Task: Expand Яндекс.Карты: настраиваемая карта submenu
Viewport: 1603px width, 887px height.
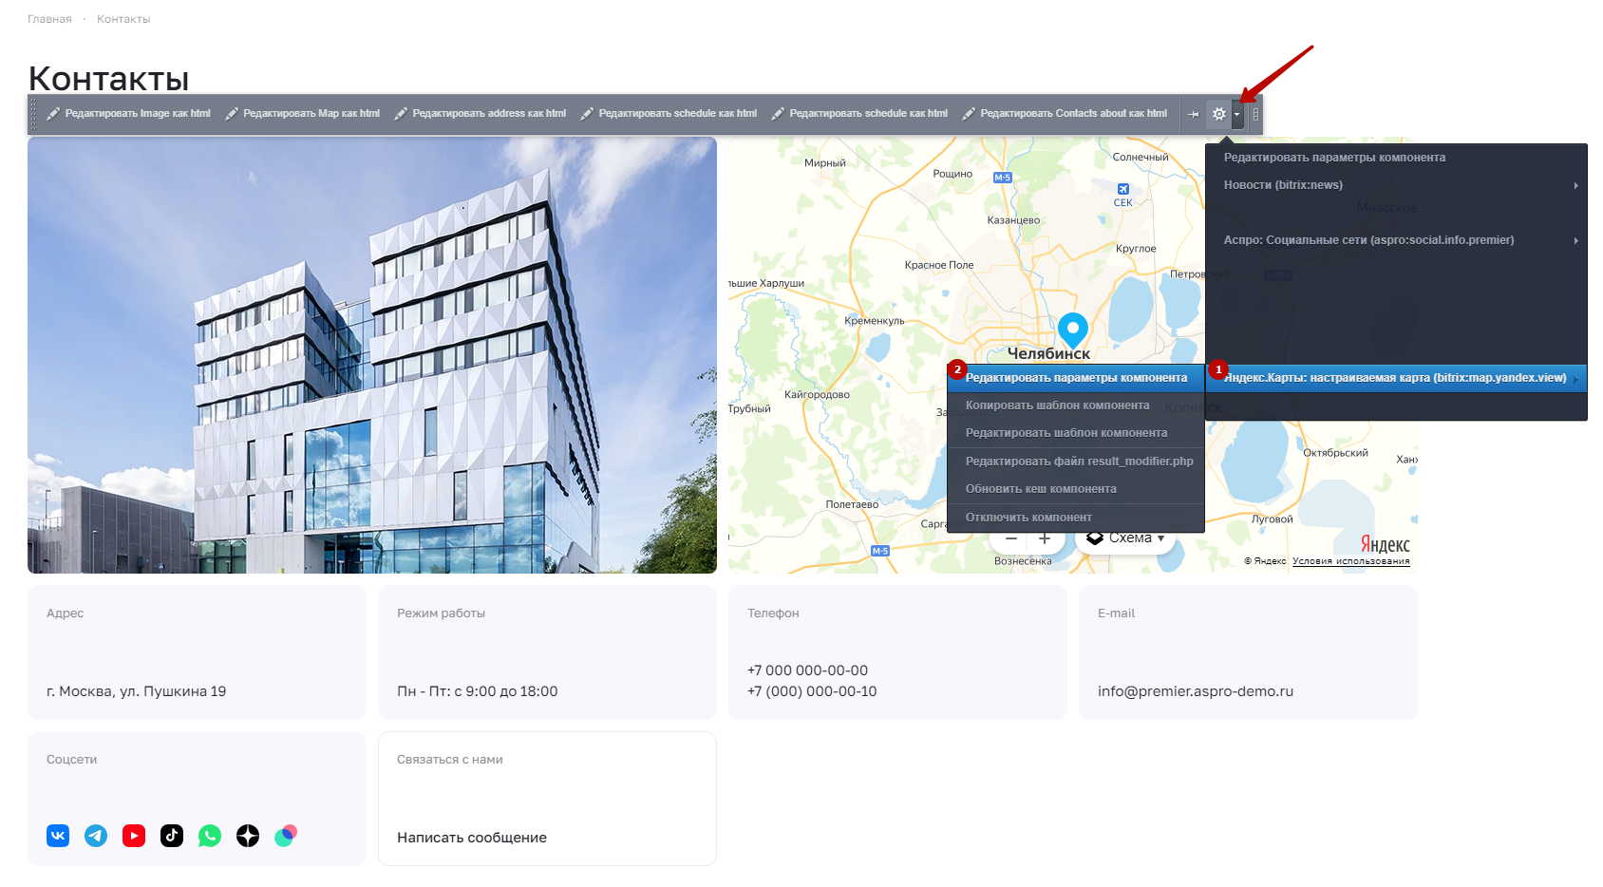Action: pyautogui.click(x=1396, y=378)
